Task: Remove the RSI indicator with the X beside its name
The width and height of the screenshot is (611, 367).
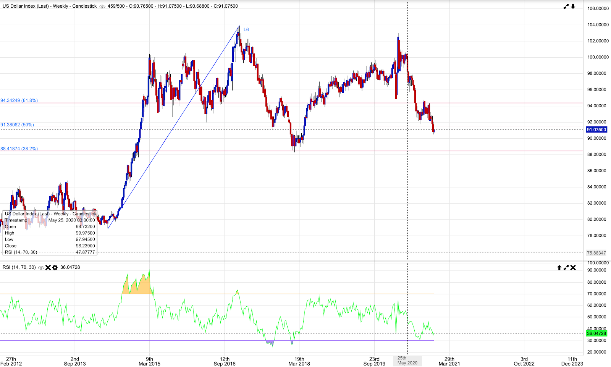Action: (48, 268)
